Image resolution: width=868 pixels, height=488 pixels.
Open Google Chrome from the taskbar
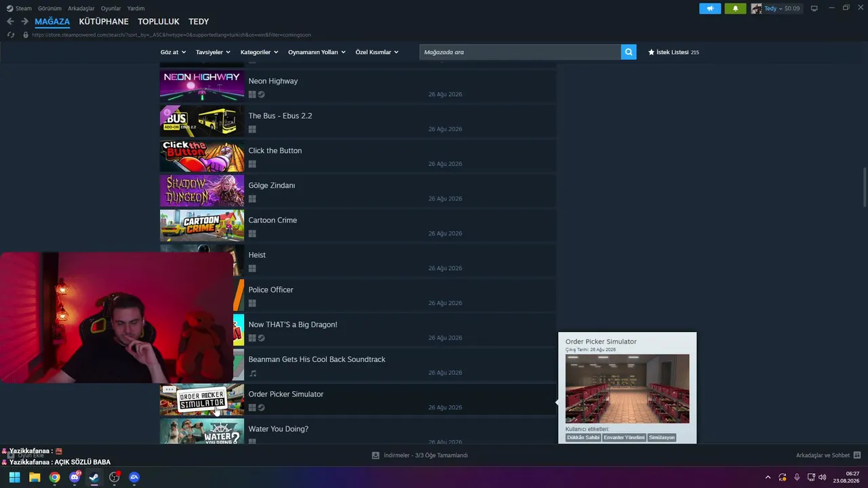54,477
